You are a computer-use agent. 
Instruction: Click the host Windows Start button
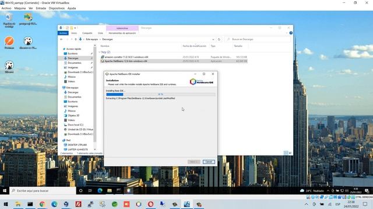[6, 204]
